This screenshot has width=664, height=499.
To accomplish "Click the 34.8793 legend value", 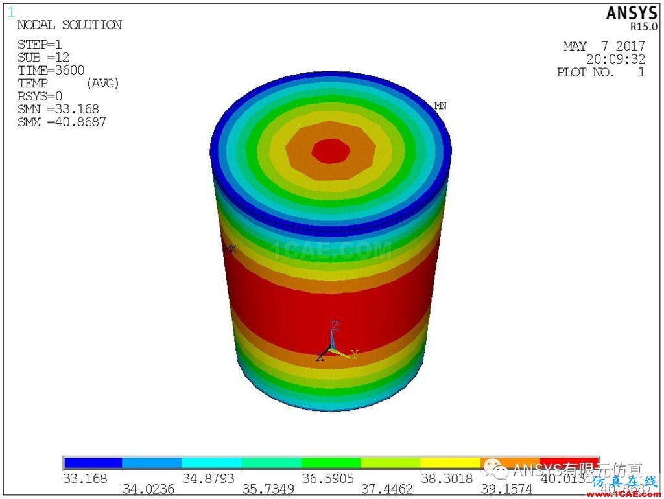I will pos(208,479).
